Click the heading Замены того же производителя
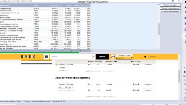The height and width of the screenshot is (105, 186). tap(72, 78)
